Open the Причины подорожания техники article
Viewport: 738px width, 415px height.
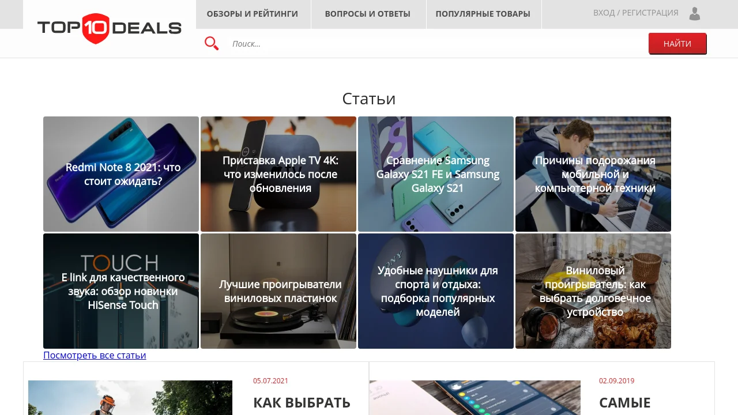tap(593, 174)
